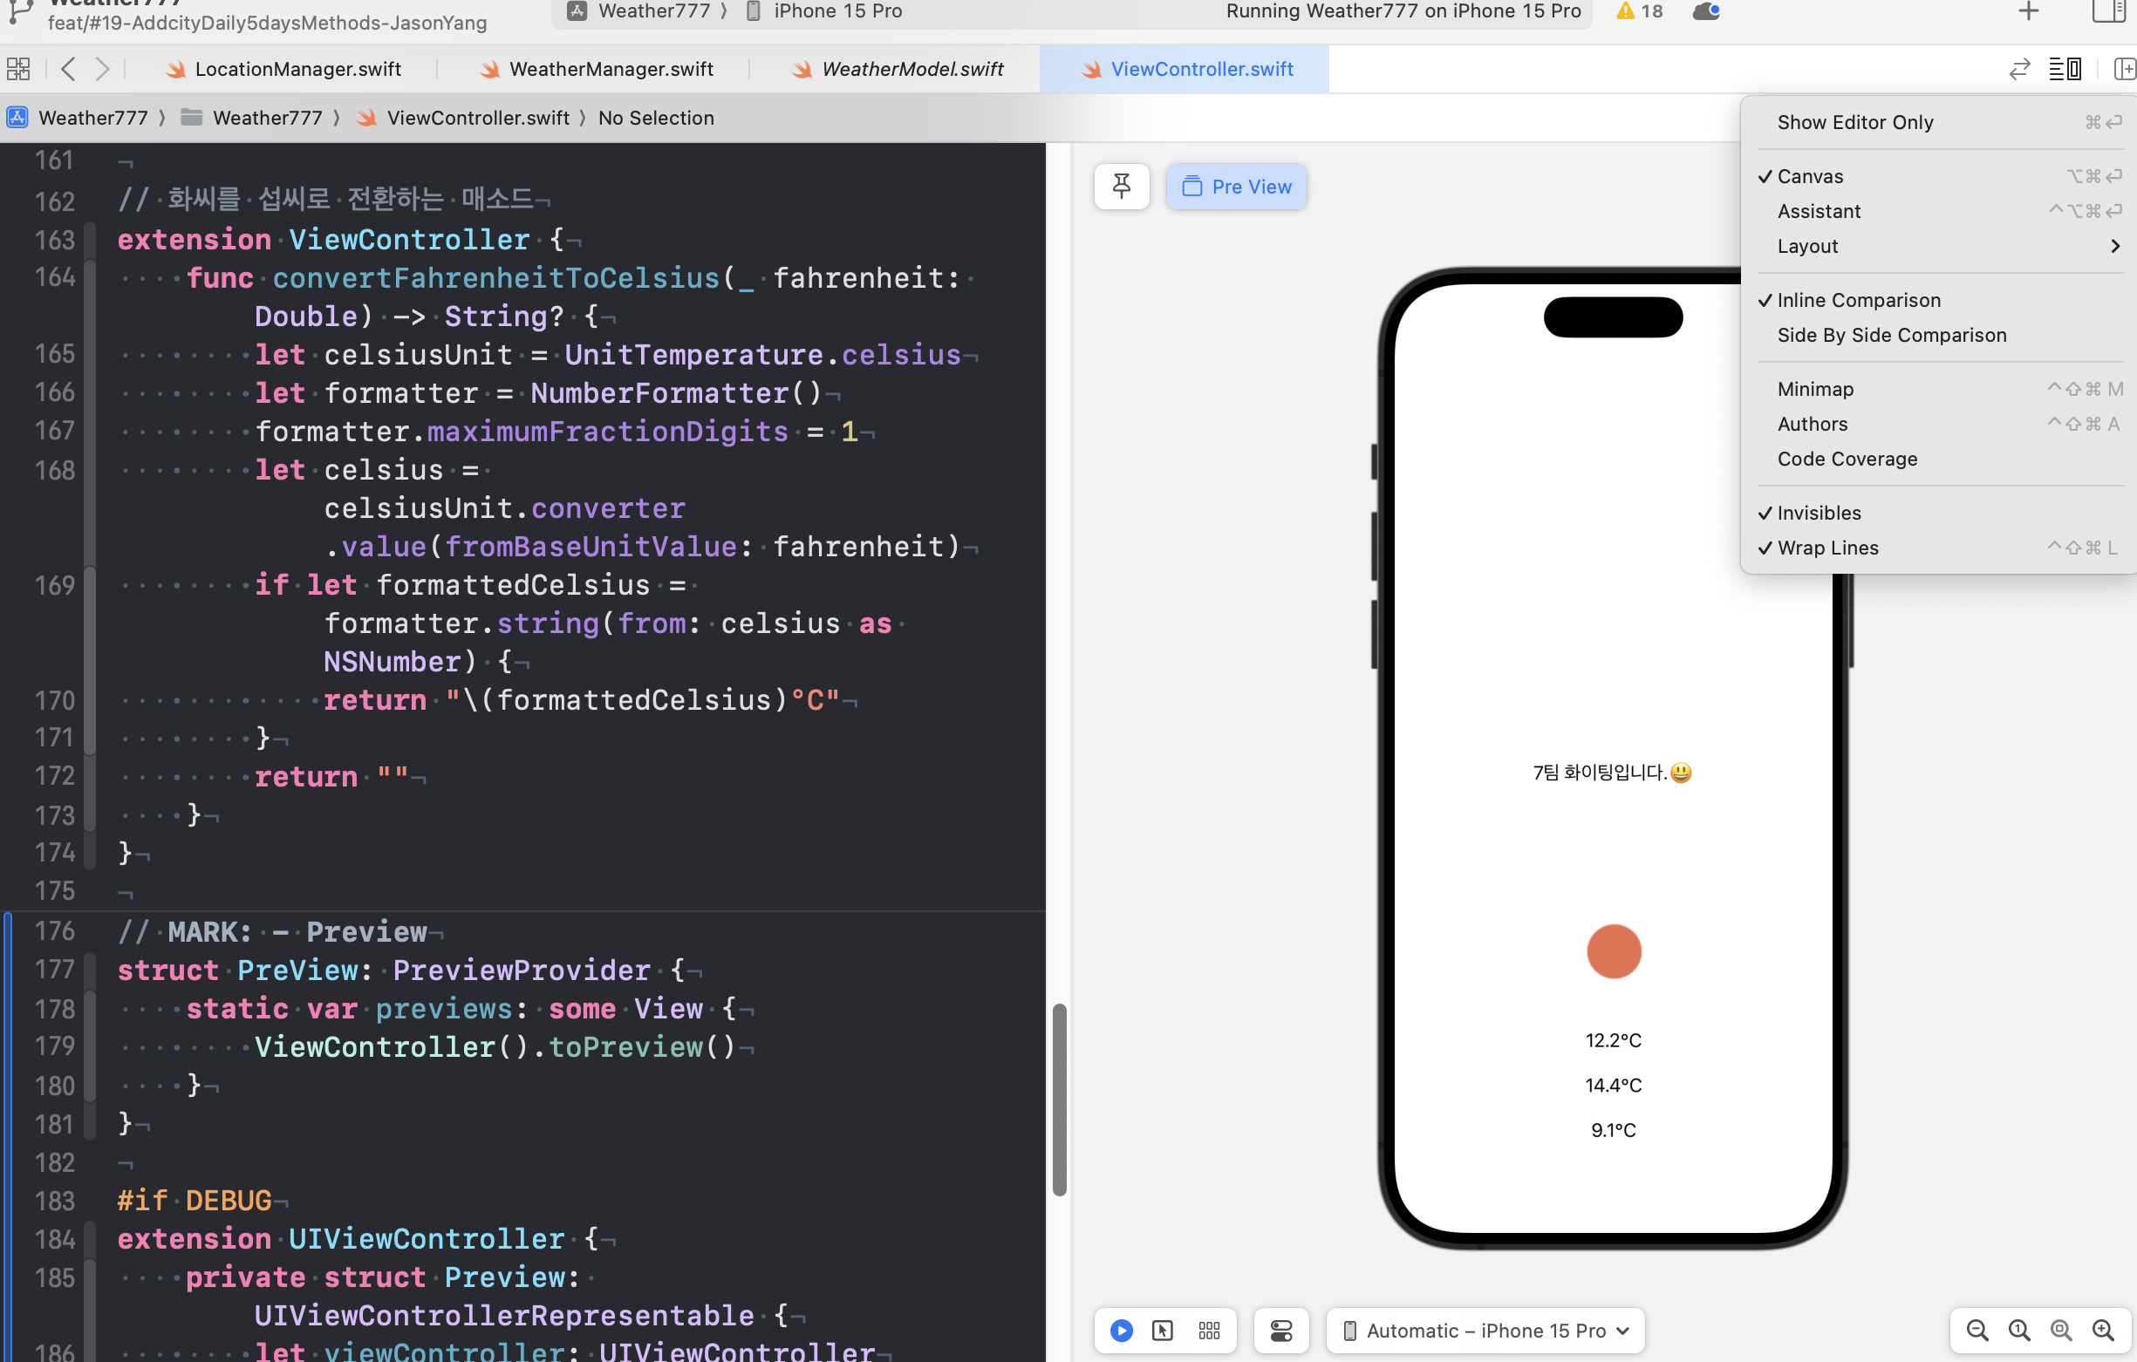Click the Minimap menu item
Image resolution: width=2137 pixels, height=1362 pixels.
[1815, 389]
